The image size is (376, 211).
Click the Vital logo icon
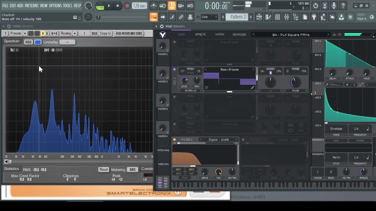[x=162, y=35]
